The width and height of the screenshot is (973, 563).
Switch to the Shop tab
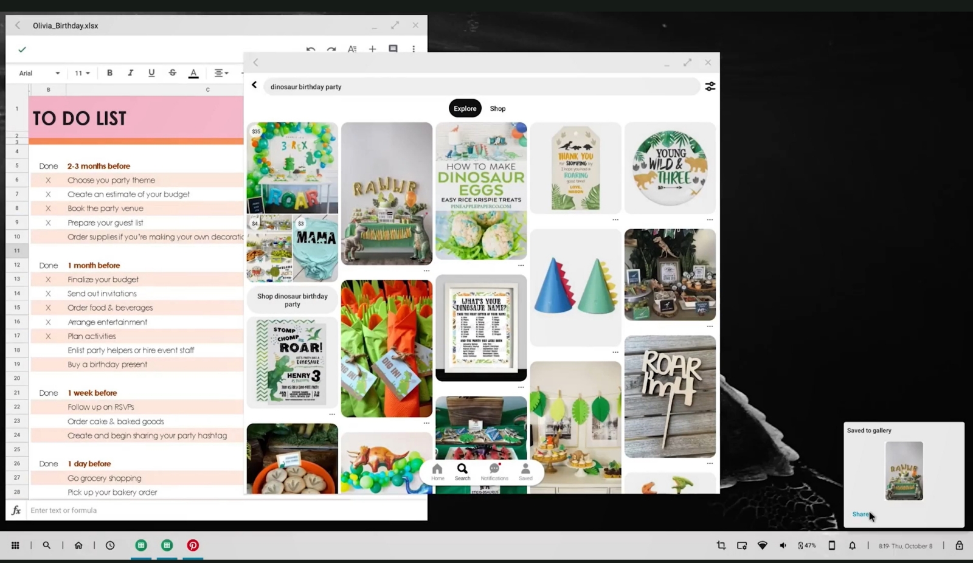(x=497, y=108)
